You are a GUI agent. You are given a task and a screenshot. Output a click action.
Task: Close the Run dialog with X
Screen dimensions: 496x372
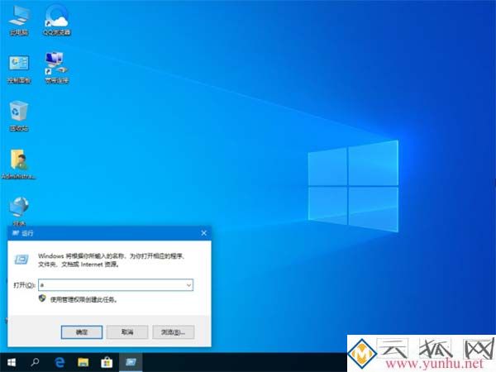pos(203,233)
